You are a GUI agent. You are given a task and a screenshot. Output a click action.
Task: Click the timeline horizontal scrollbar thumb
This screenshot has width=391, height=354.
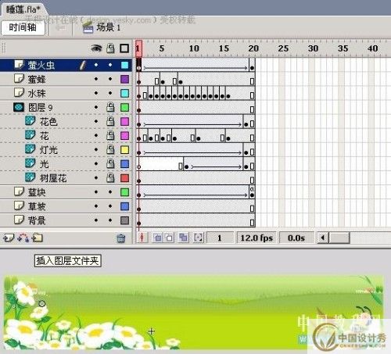click(x=339, y=238)
